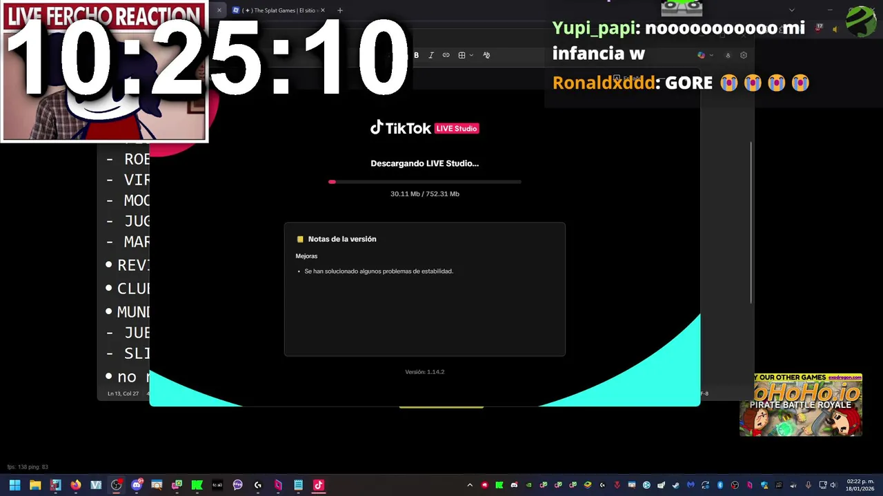Click the 30.11 Mb / 752.31 Mb text
The image size is (883, 496).
425,194
